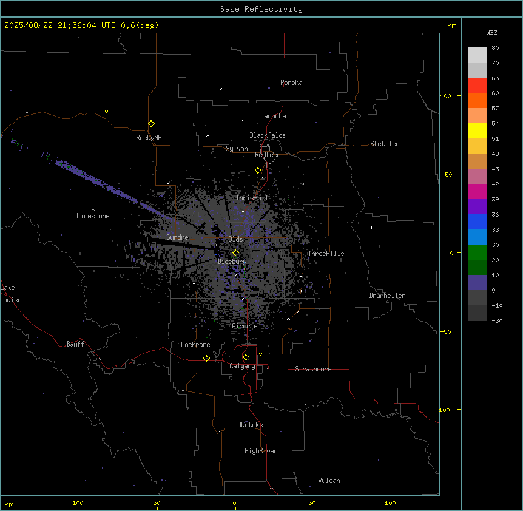Select the white plus marker north of Drumheller
The image size is (523, 511).
tap(371, 228)
